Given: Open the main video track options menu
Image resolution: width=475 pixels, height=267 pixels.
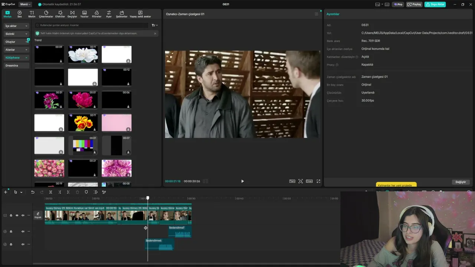Looking at the screenshot, I should pyautogui.click(x=29, y=215).
